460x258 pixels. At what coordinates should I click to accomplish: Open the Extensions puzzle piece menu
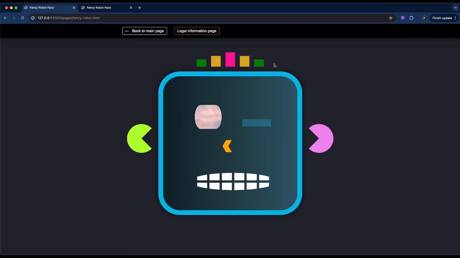(411, 18)
